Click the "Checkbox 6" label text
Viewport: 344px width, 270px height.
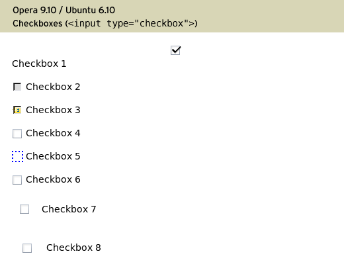tap(53, 179)
